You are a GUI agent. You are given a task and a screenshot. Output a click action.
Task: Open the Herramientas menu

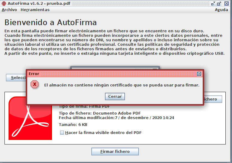coord(35,10)
